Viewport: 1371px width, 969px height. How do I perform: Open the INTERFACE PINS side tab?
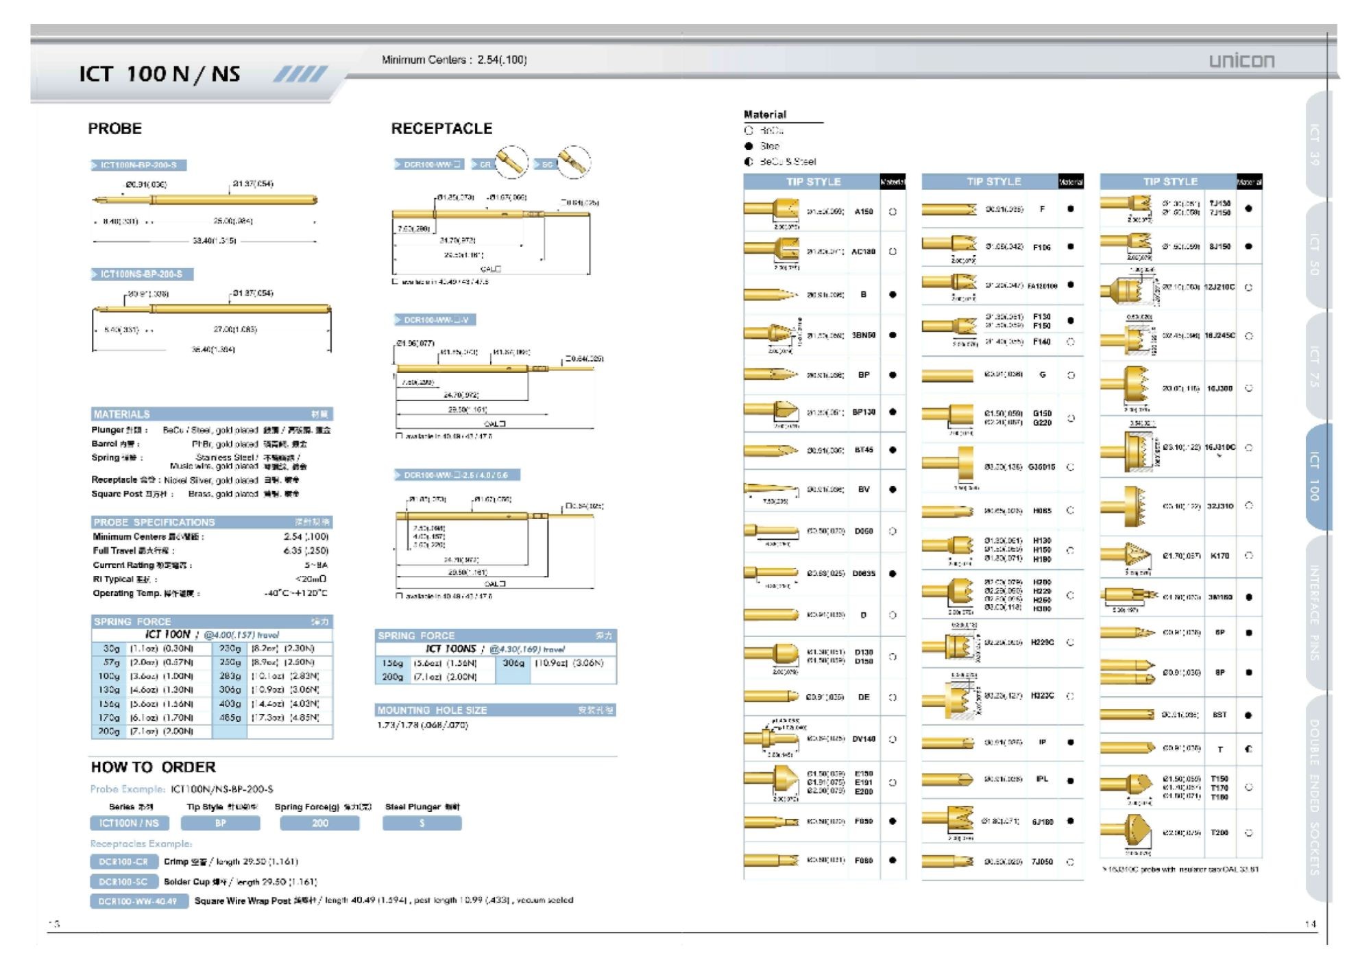1315,612
